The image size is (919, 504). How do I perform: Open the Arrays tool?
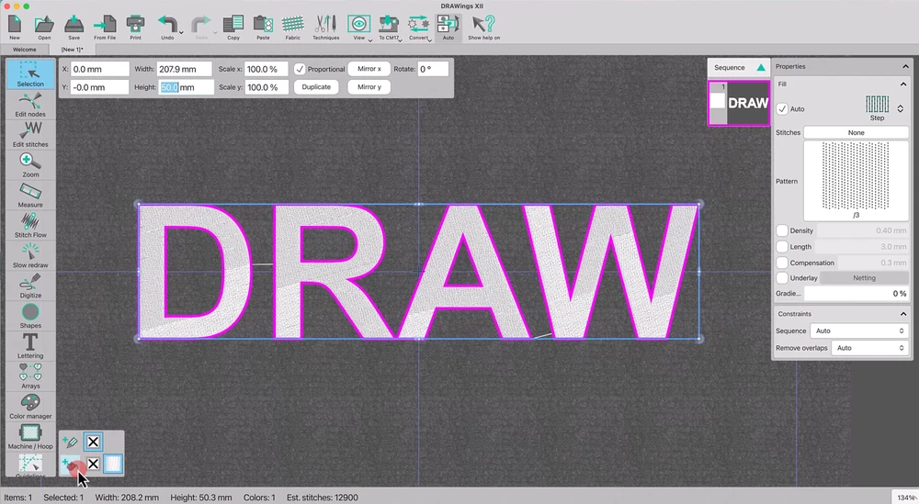(x=30, y=376)
